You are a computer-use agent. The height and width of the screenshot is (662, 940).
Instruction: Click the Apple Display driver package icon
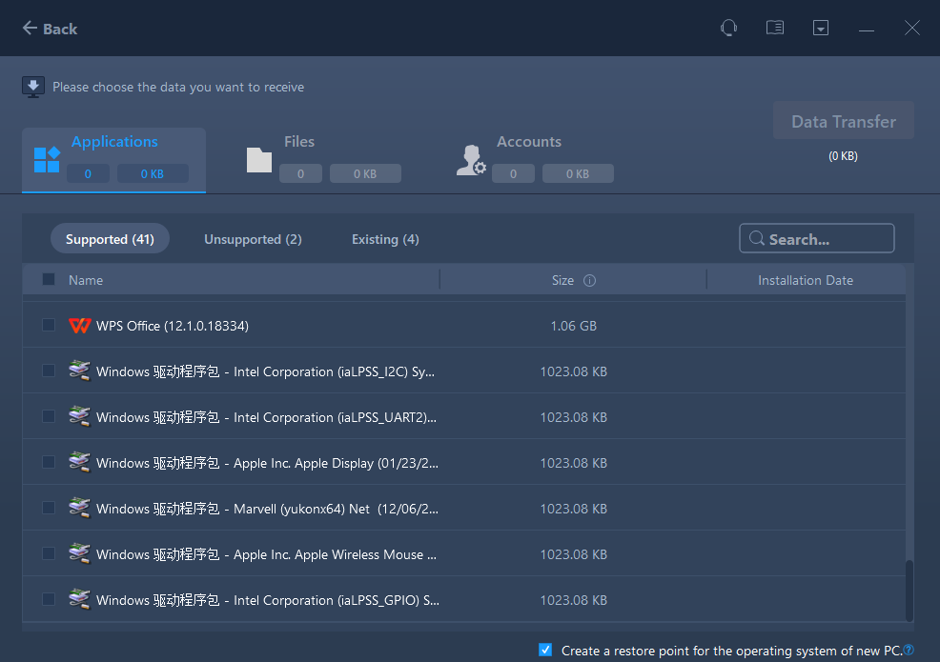coord(79,463)
